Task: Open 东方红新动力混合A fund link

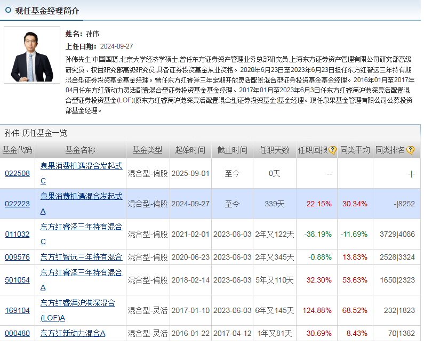Action: coord(73,333)
